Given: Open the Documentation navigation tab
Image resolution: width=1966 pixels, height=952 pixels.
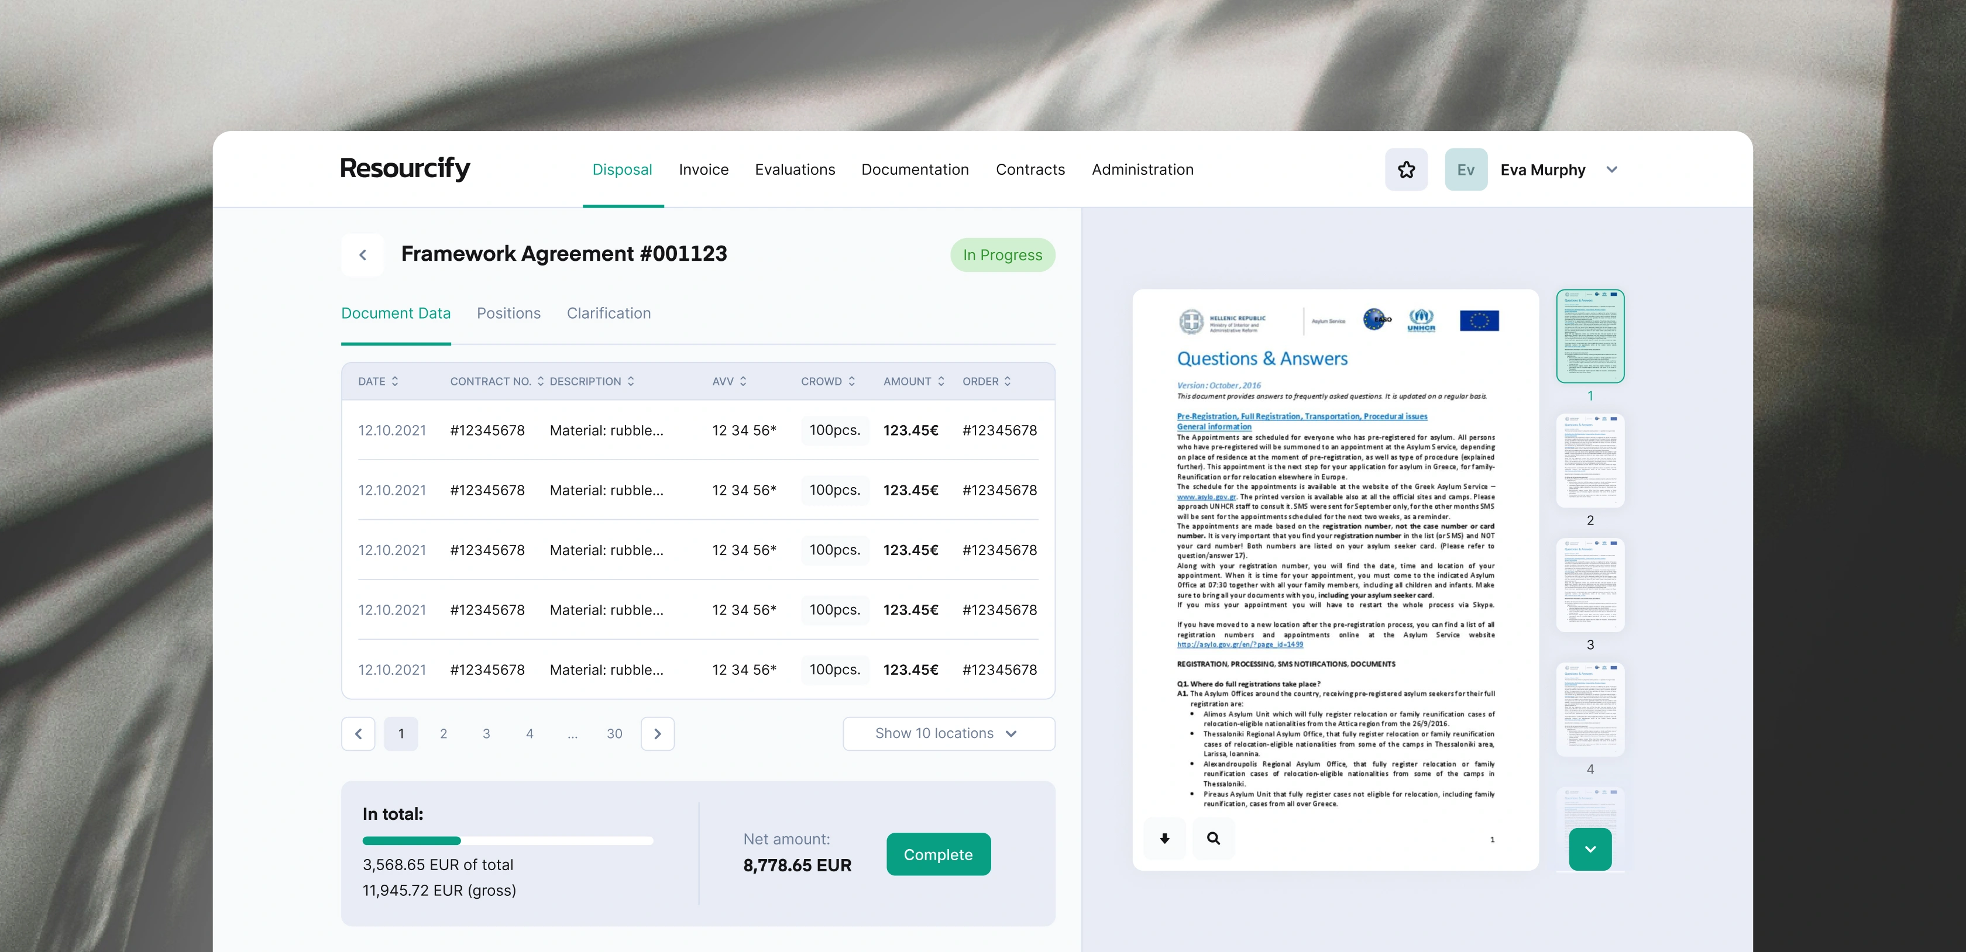Looking at the screenshot, I should click(x=915, y=170).
